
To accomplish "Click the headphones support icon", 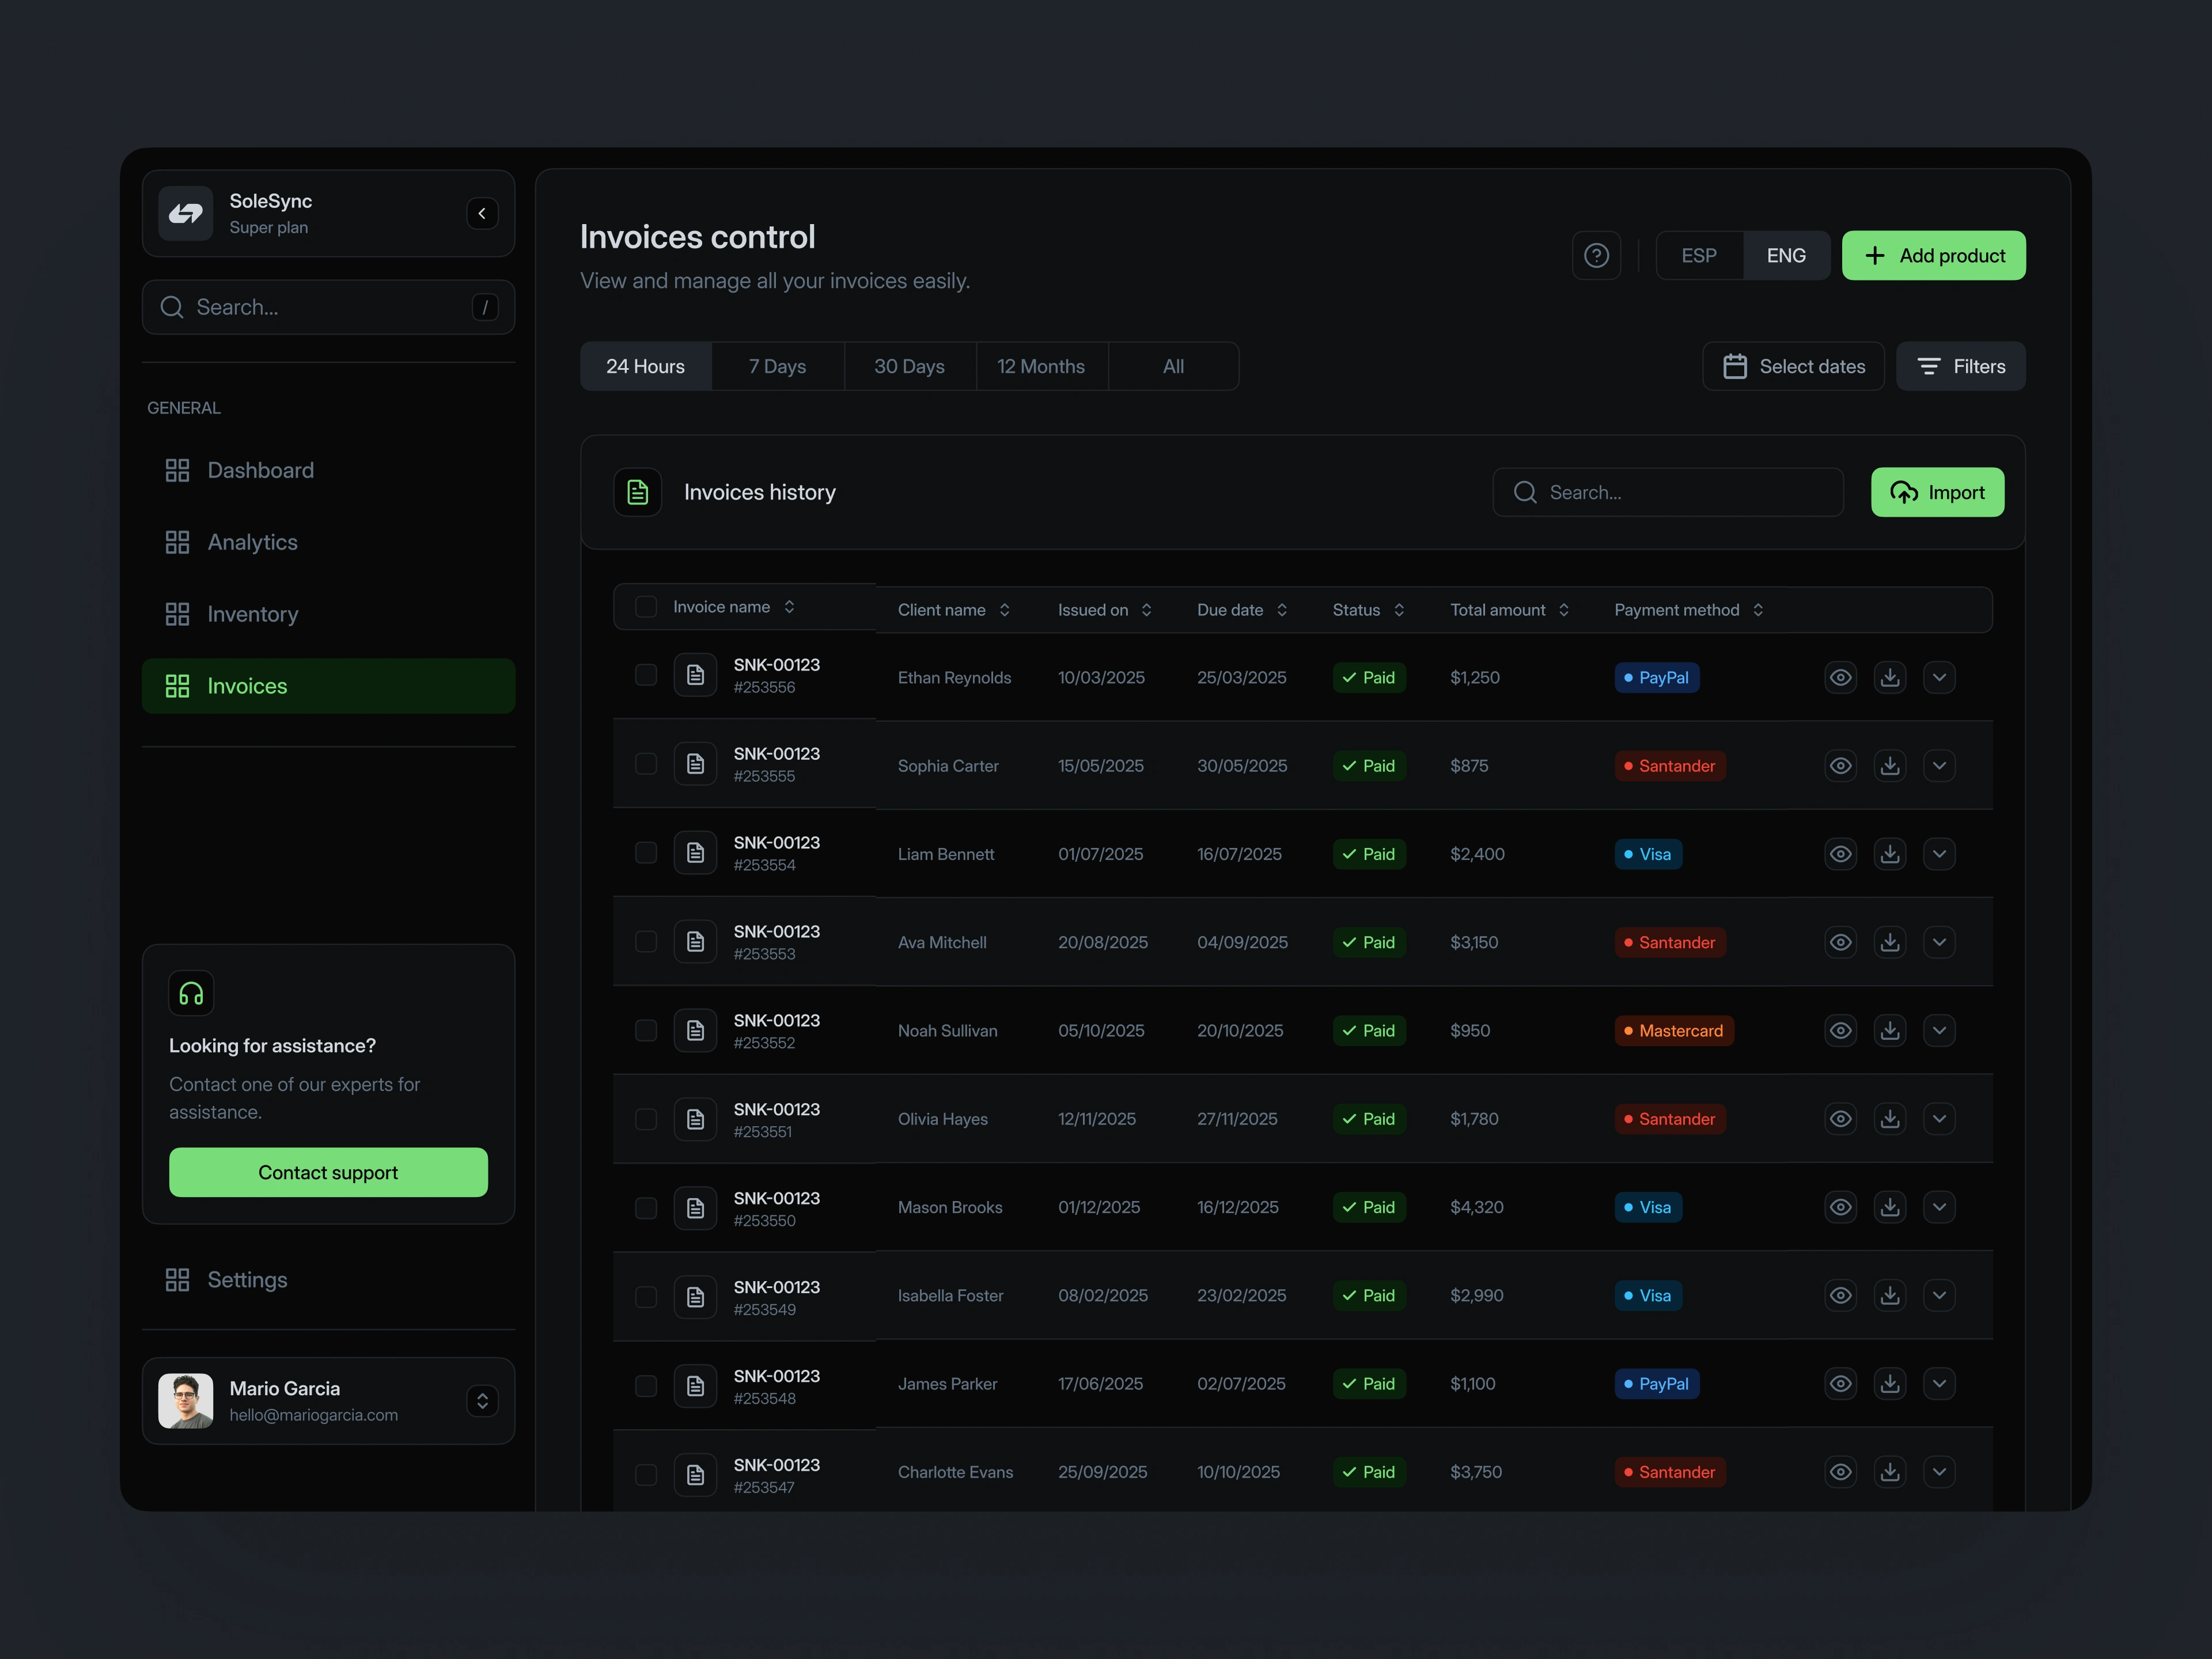I will coord(191,993).
